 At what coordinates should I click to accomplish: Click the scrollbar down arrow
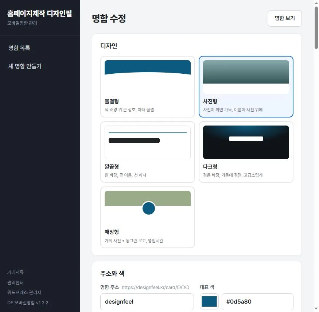pyautogui.click(x=316, y=309)
